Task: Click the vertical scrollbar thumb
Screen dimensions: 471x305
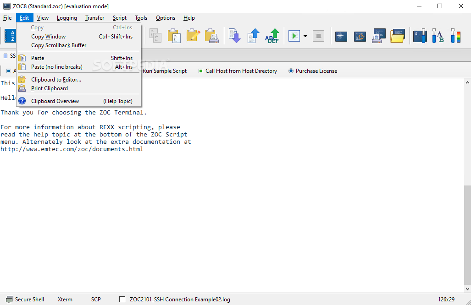Action: pos(467,235)
